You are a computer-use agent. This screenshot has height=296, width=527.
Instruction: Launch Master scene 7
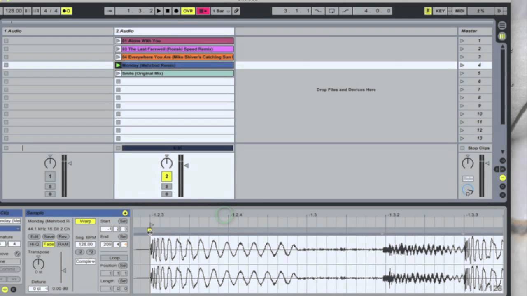462,89
